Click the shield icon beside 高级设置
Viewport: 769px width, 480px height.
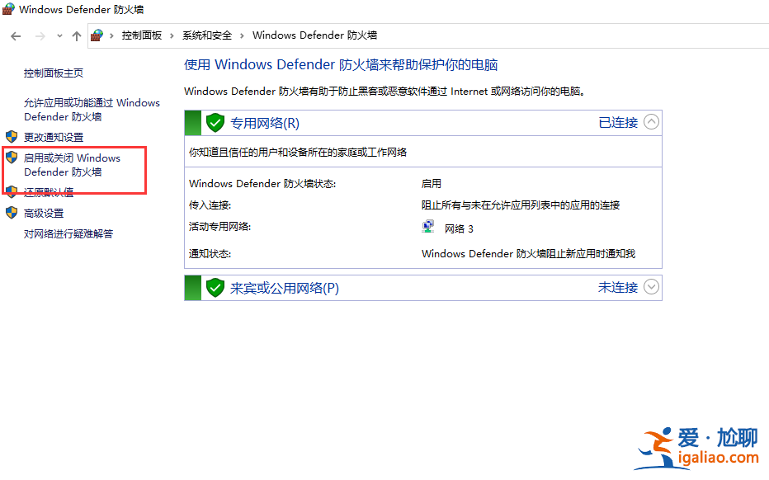coord(12,212)
